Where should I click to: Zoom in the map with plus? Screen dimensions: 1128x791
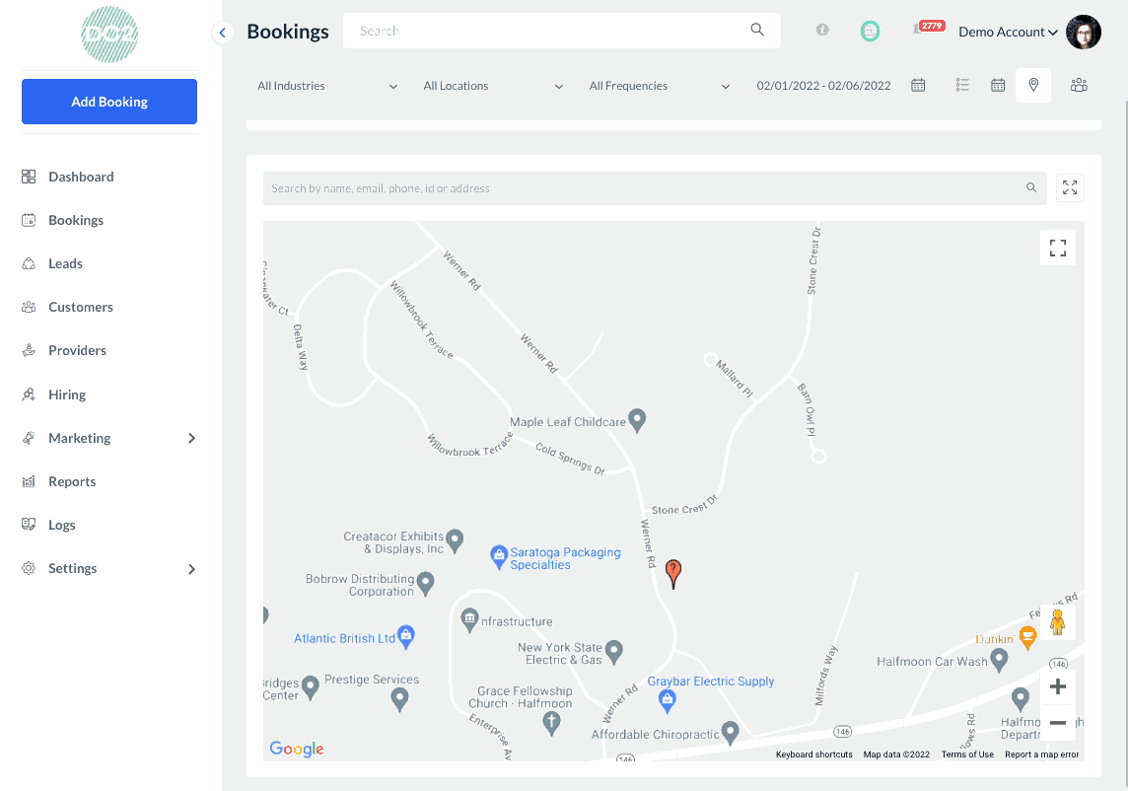pos(1057,686)
